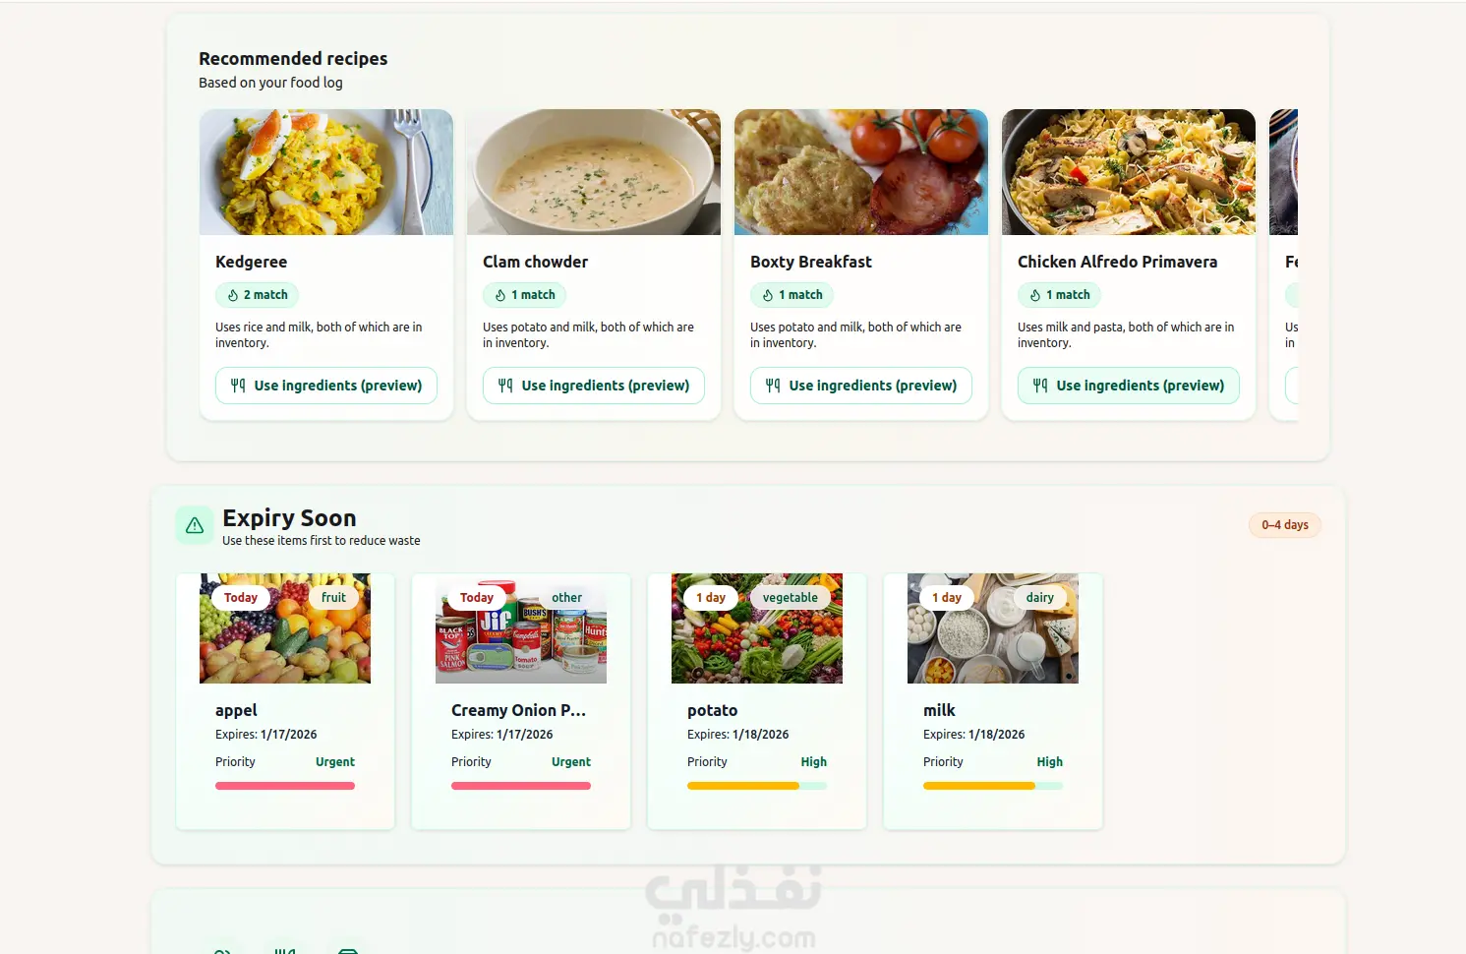Click the flame icon on Kedgeree's match badge
The image size is (1466, 954).
(x=233, y=295)
